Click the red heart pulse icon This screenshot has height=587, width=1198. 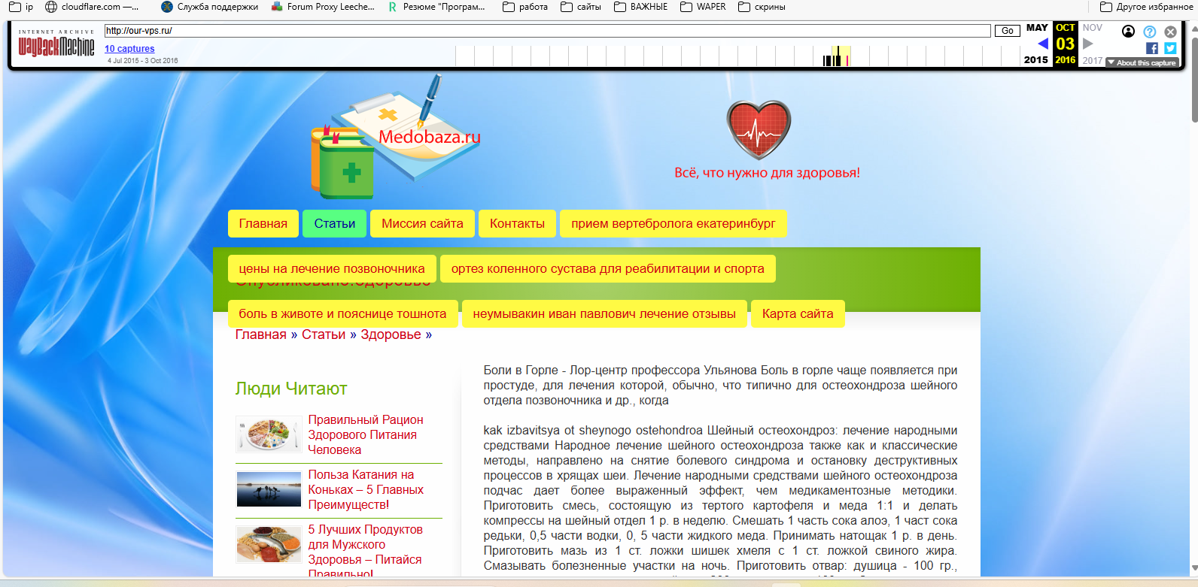(759, 129)
